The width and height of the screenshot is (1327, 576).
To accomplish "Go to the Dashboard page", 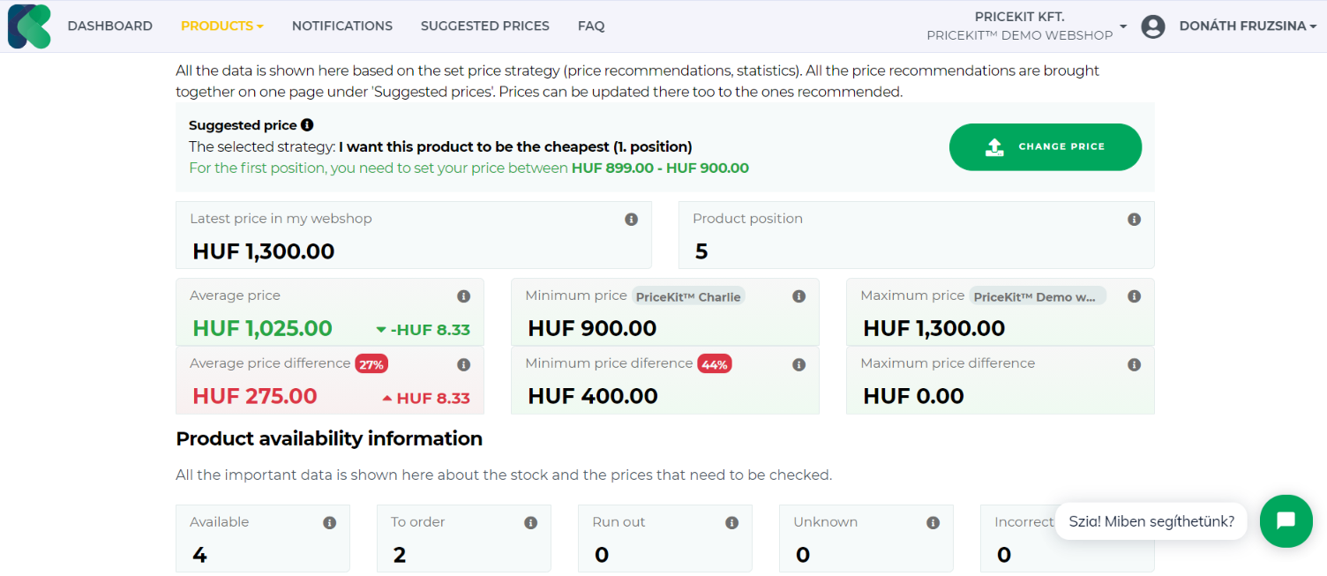I will pyautogui.click(x=109, y=26).
